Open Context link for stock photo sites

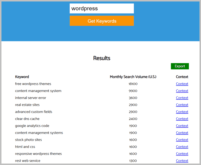click(182, 140)
